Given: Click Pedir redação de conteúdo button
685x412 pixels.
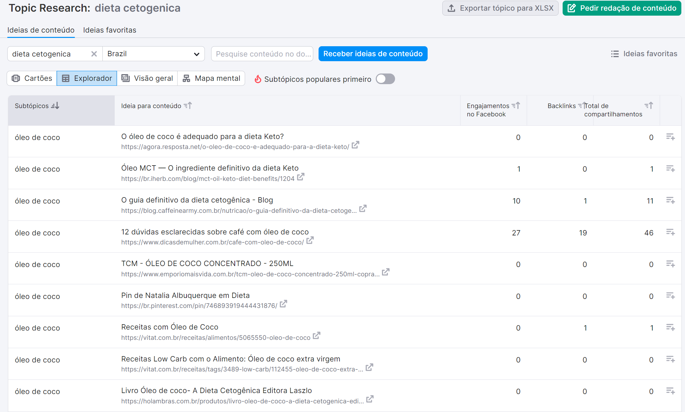Looking at the screenshot, I should coord(621,8).
